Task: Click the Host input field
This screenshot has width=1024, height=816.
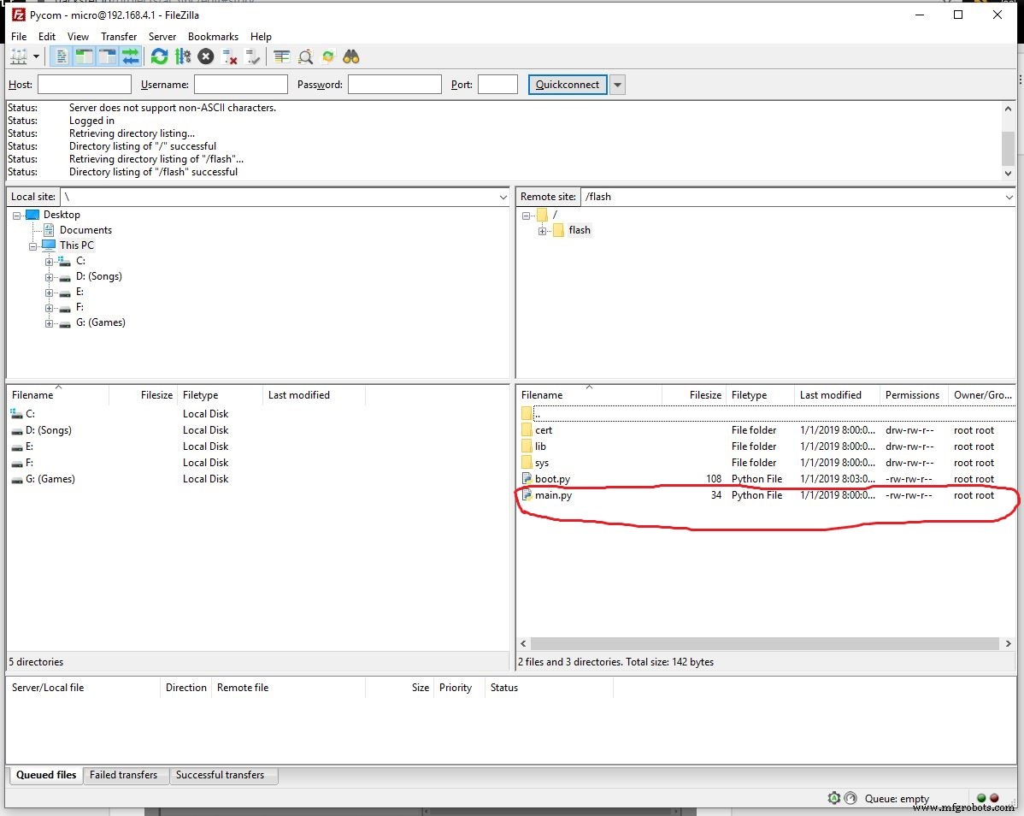Action: (84, 85)
